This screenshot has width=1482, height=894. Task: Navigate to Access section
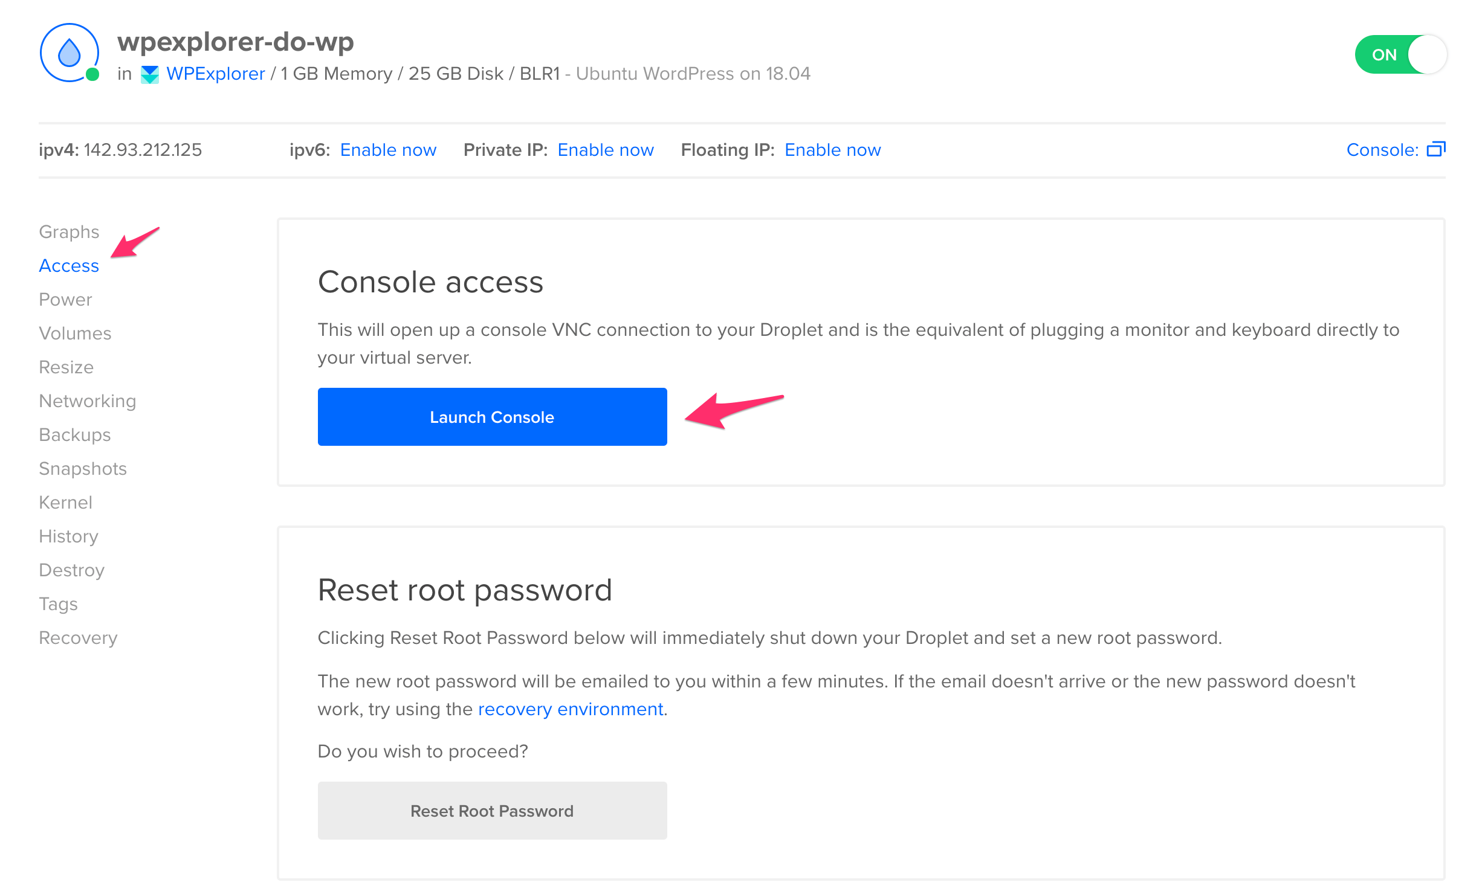69,265
